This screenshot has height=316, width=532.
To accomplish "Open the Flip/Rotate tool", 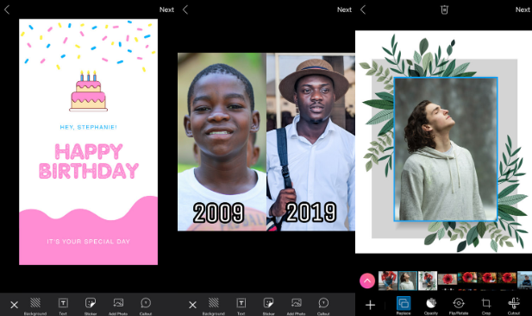I will [x=459, y=306].
